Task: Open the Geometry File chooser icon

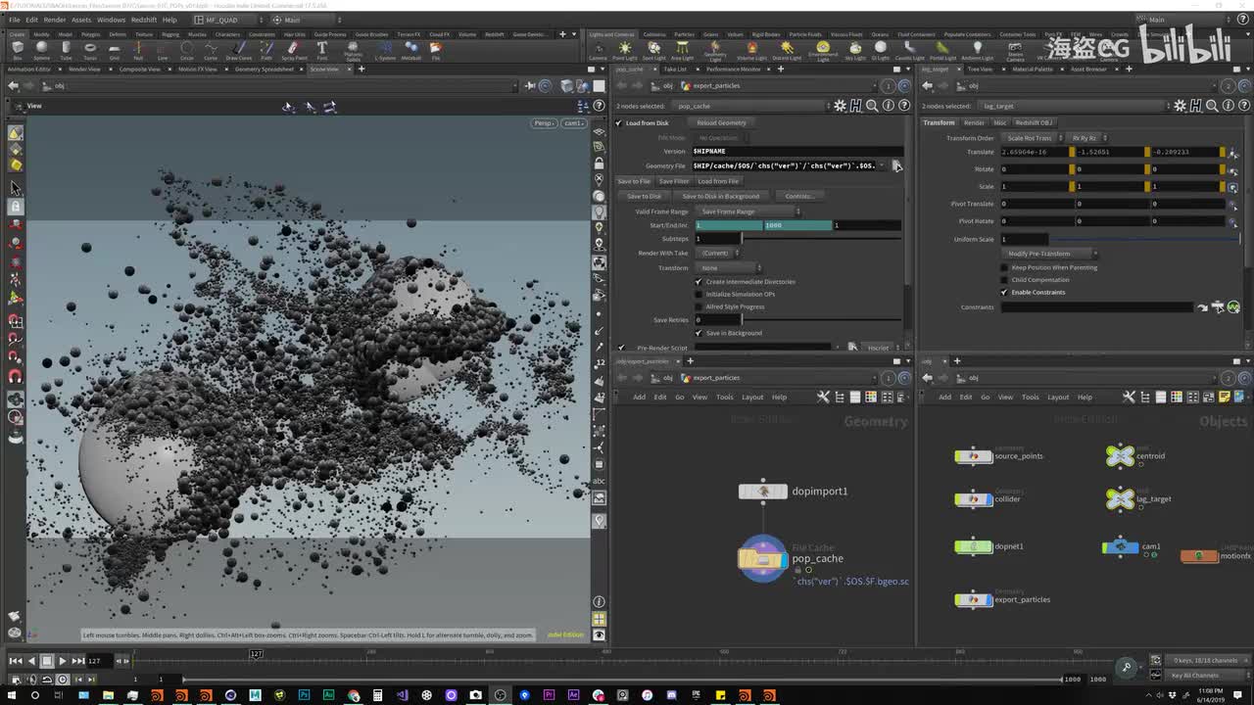Action: click(895, 165)
